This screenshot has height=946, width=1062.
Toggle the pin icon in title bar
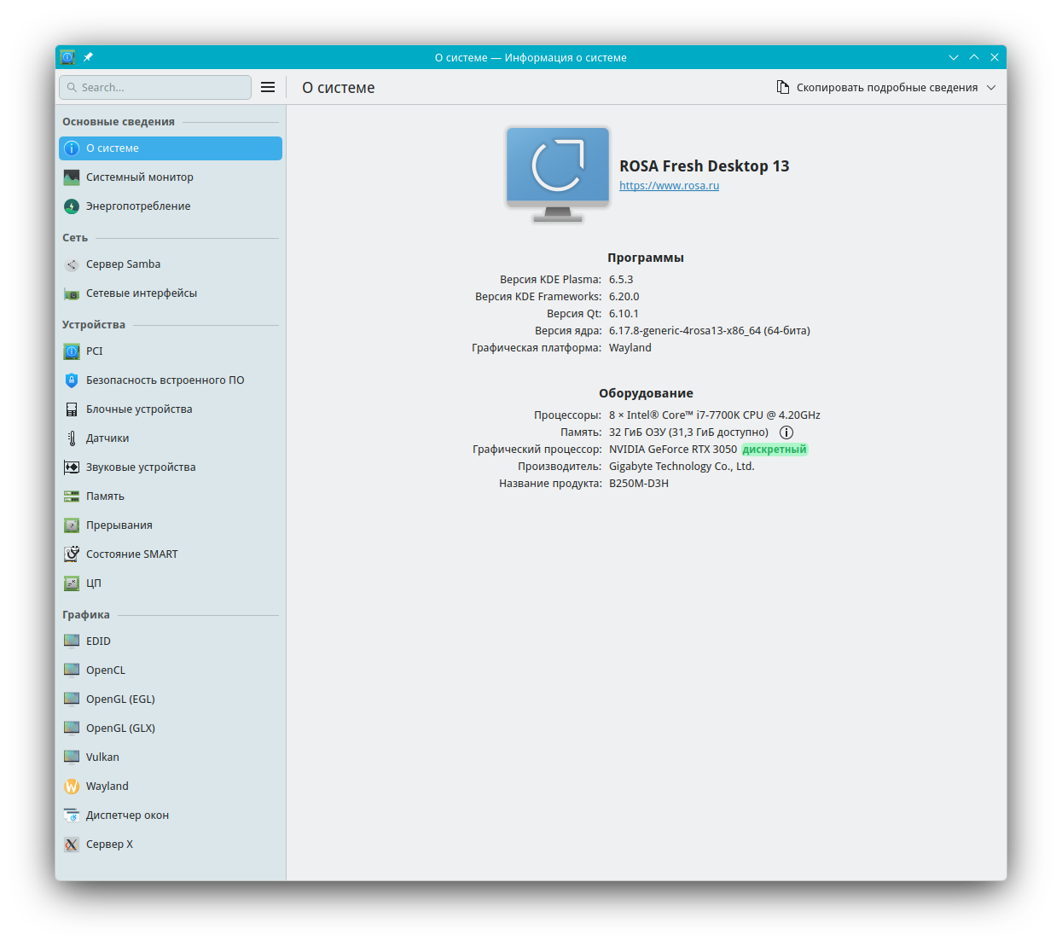(x=88, y=57)
